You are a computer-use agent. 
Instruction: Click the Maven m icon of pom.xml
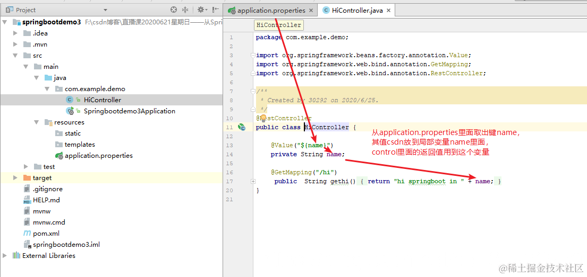click(x=27, y=234)
